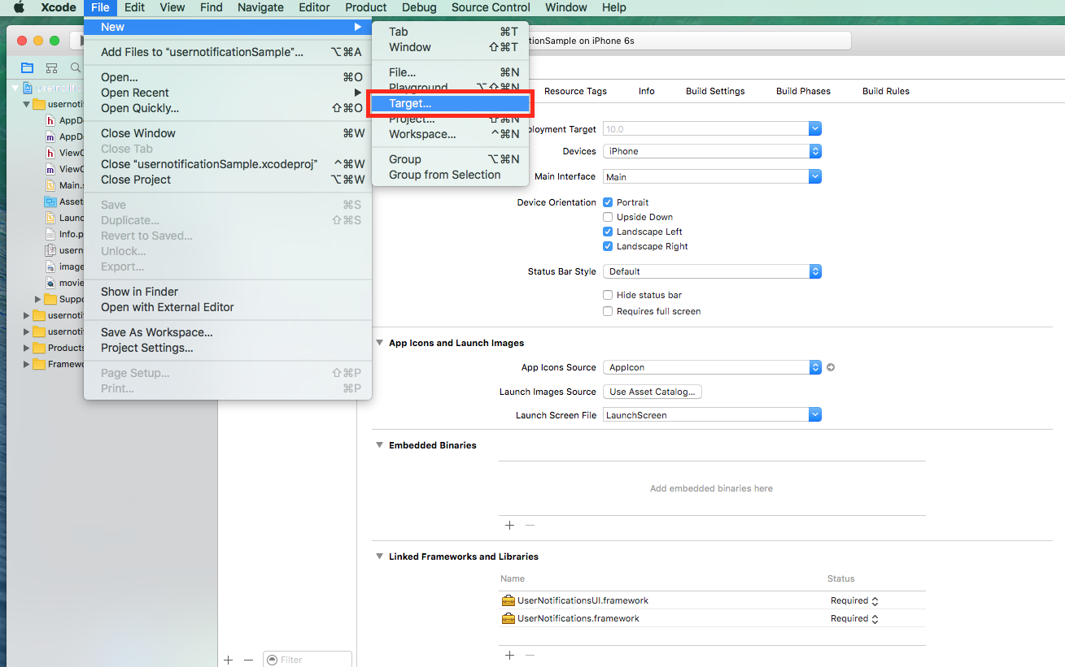This screenshot has height=667, width=1065.
Task: Open the Main storyboard file
Action: (50, 185)
